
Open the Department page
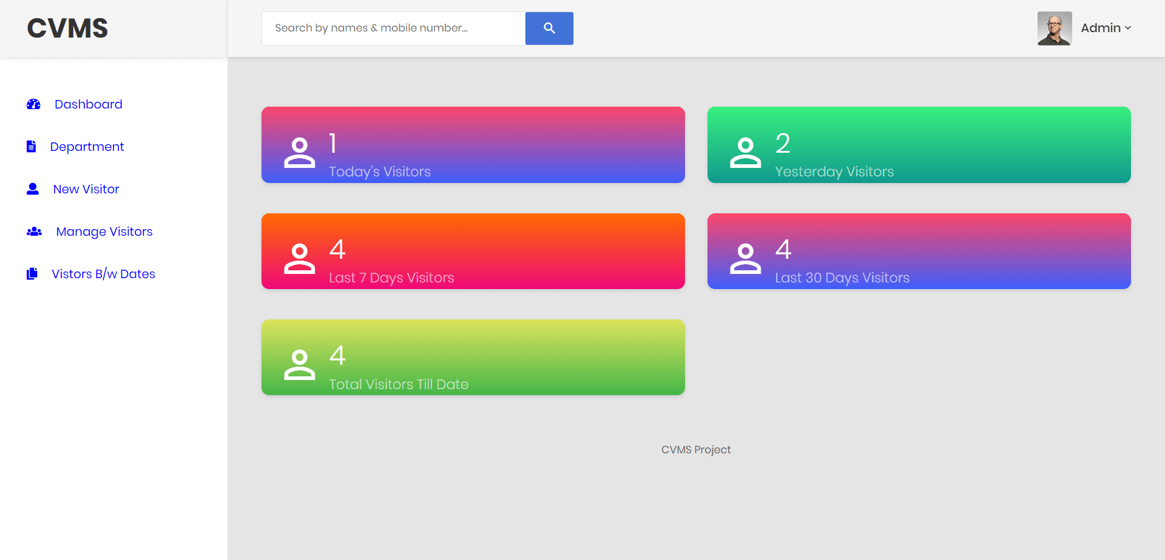87,146
